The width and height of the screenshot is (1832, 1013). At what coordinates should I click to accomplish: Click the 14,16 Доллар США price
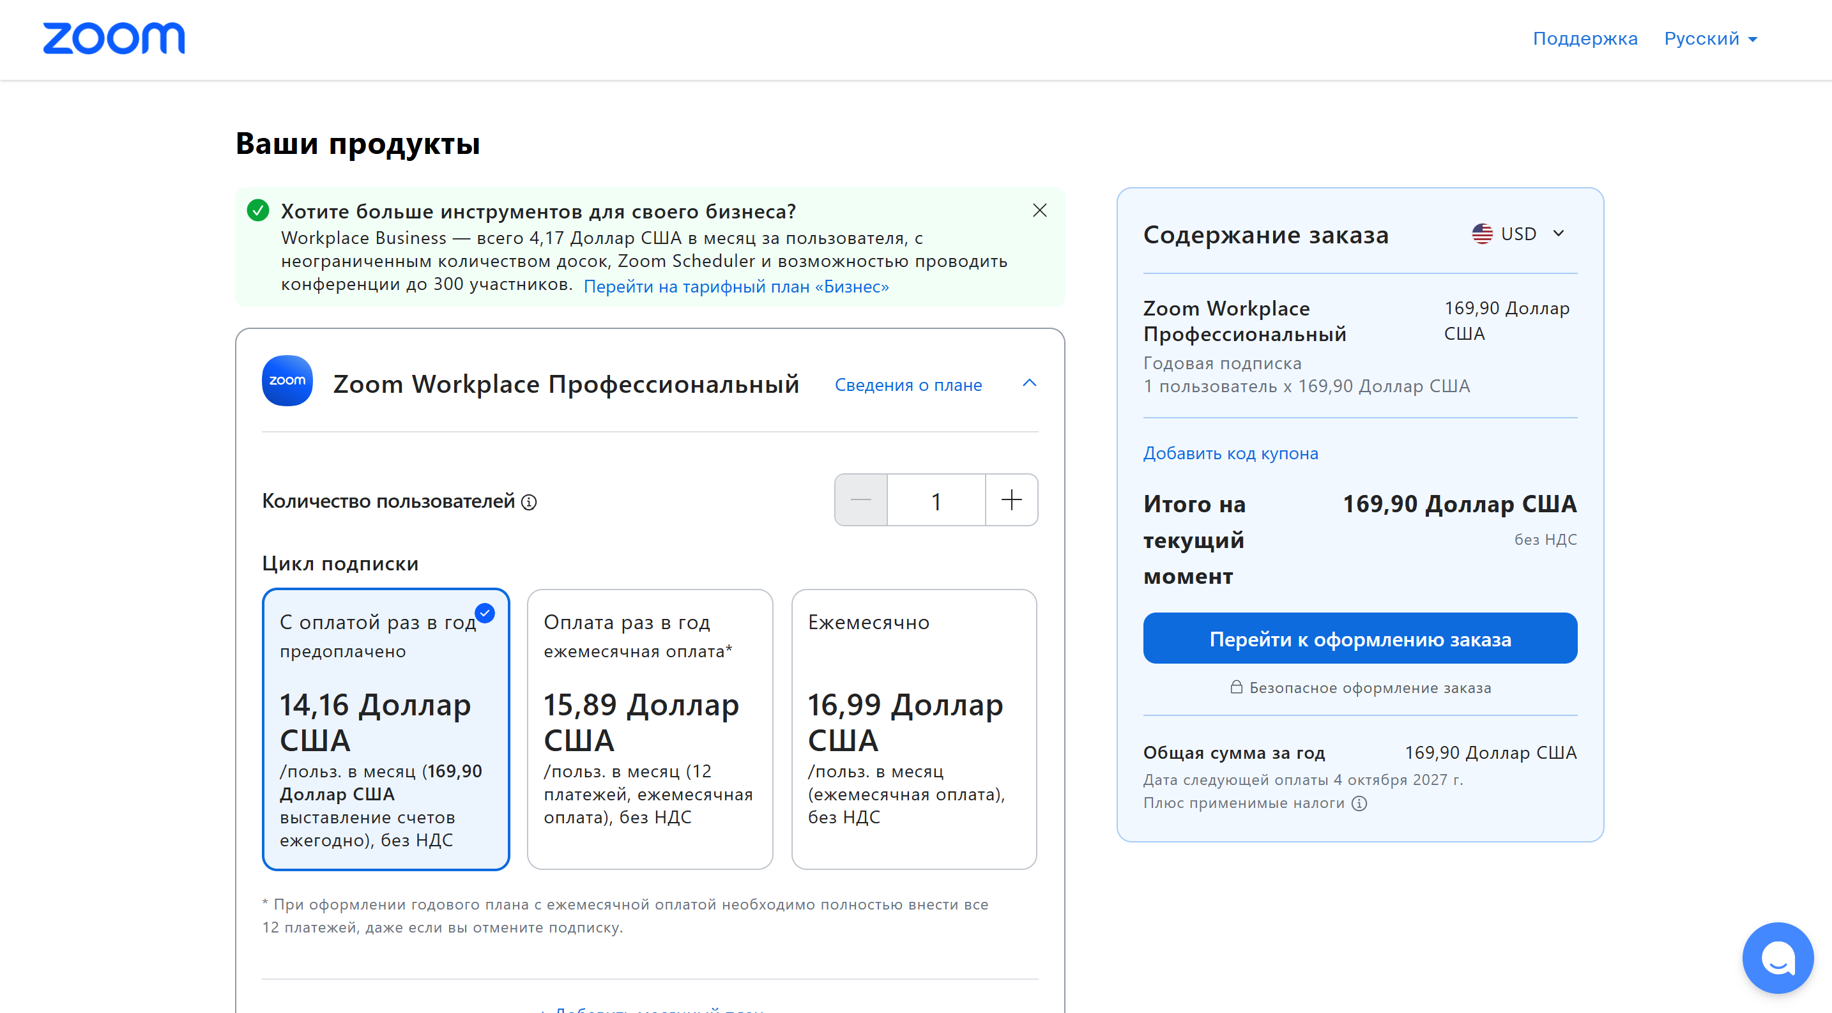tap(375, 722)
